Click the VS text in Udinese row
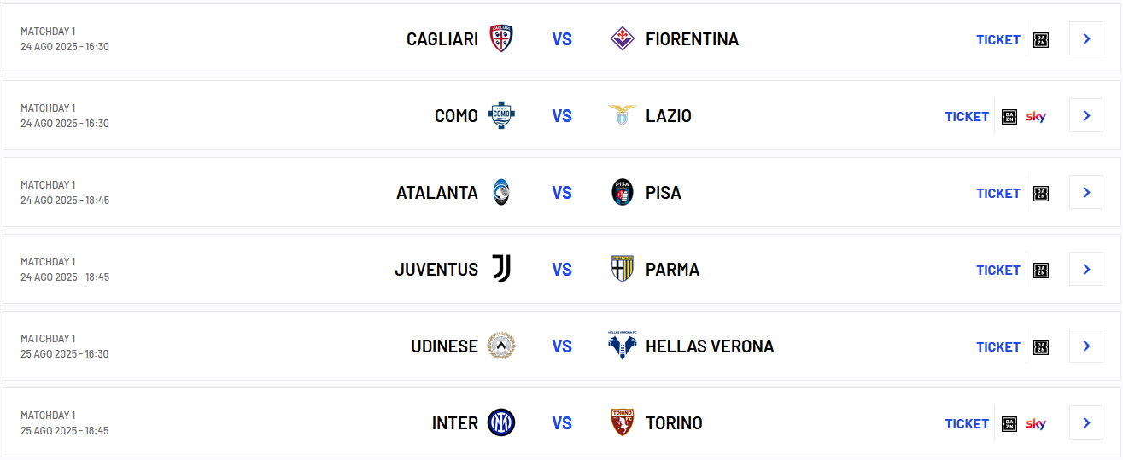This screenshot has height=460, width=1123. coord(562,346)
